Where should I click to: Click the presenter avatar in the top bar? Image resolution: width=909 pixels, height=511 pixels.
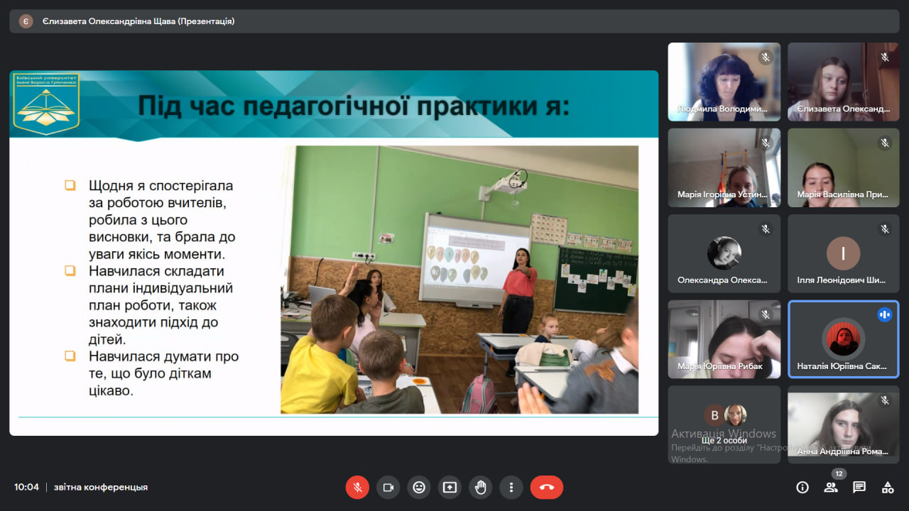coord(26,21)
